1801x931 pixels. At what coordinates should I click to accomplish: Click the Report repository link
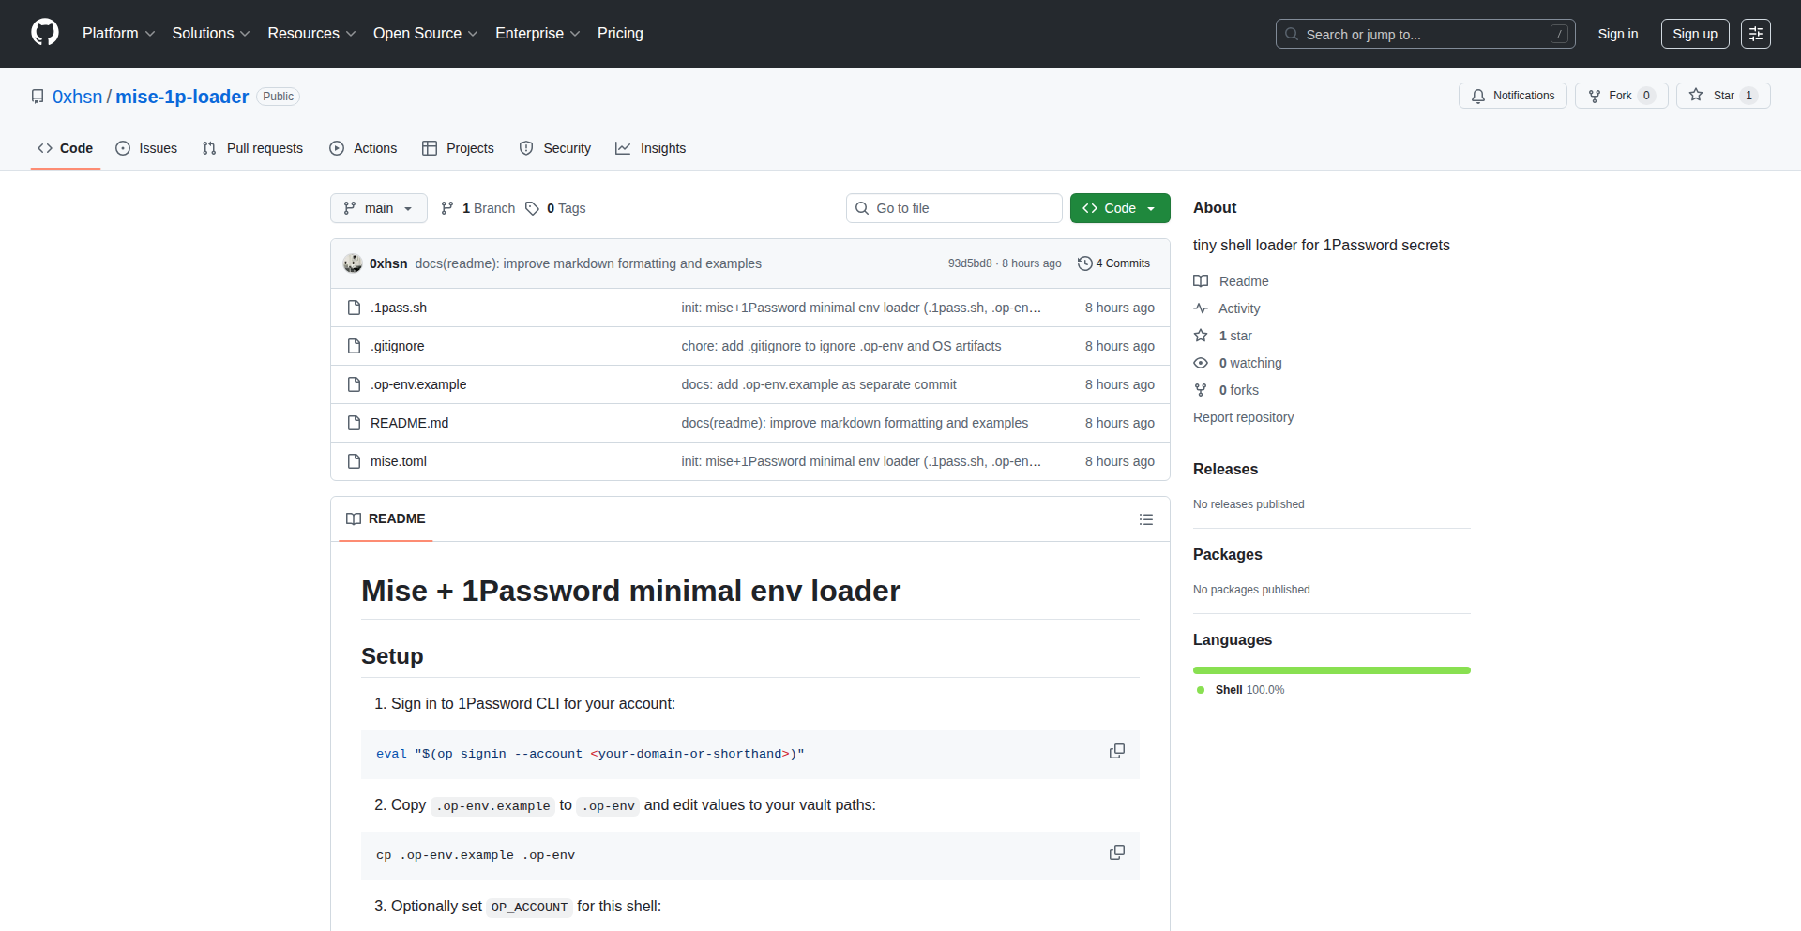(x=1243, y=417)
